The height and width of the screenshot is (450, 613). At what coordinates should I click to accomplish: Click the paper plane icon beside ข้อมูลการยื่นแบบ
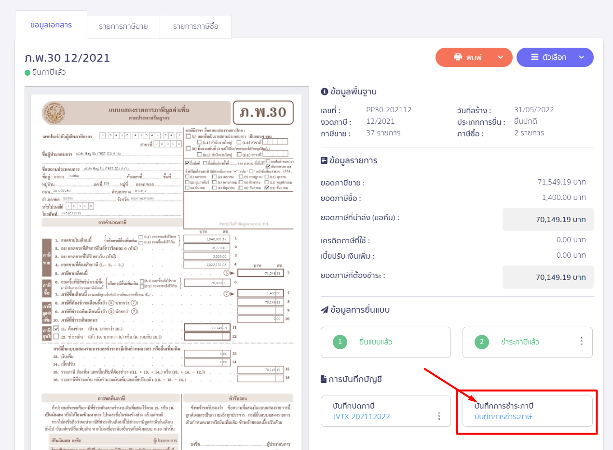click(324, 310)
